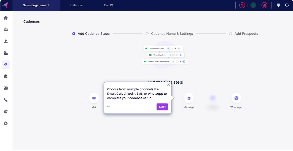Click the headset support icon
This screenshot has width=293, height=151.
(287, 5)
